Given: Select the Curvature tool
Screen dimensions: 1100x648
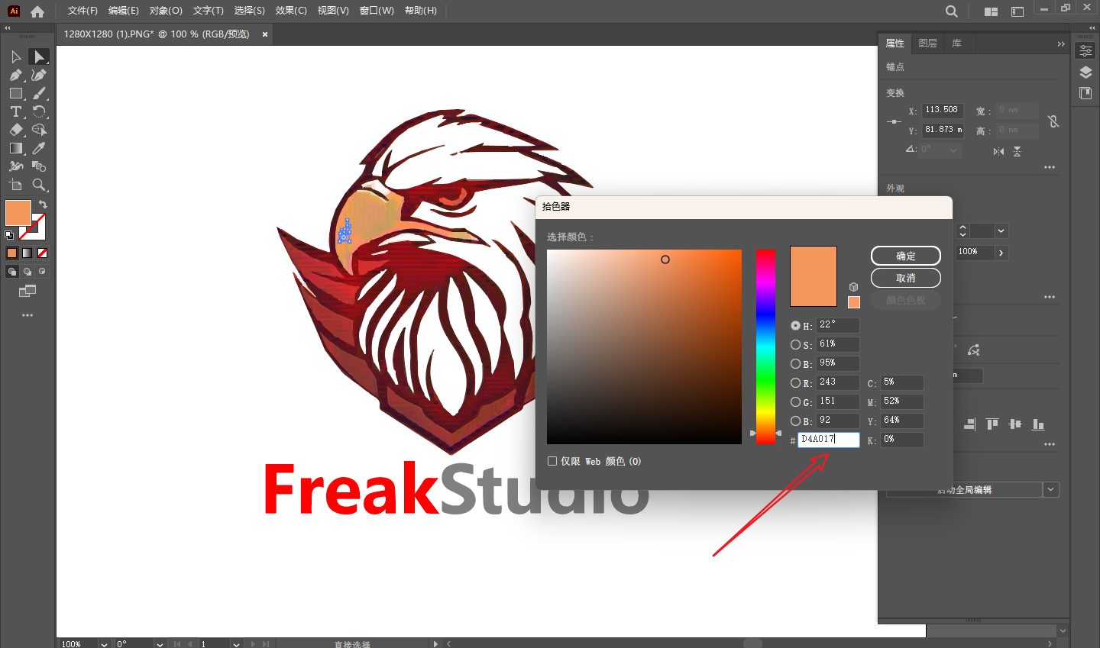Looking at the screenshot, I should pos(39,76).
